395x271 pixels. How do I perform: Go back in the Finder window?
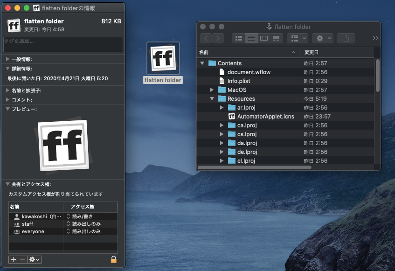pyautogui.click(x=206, y=38)
